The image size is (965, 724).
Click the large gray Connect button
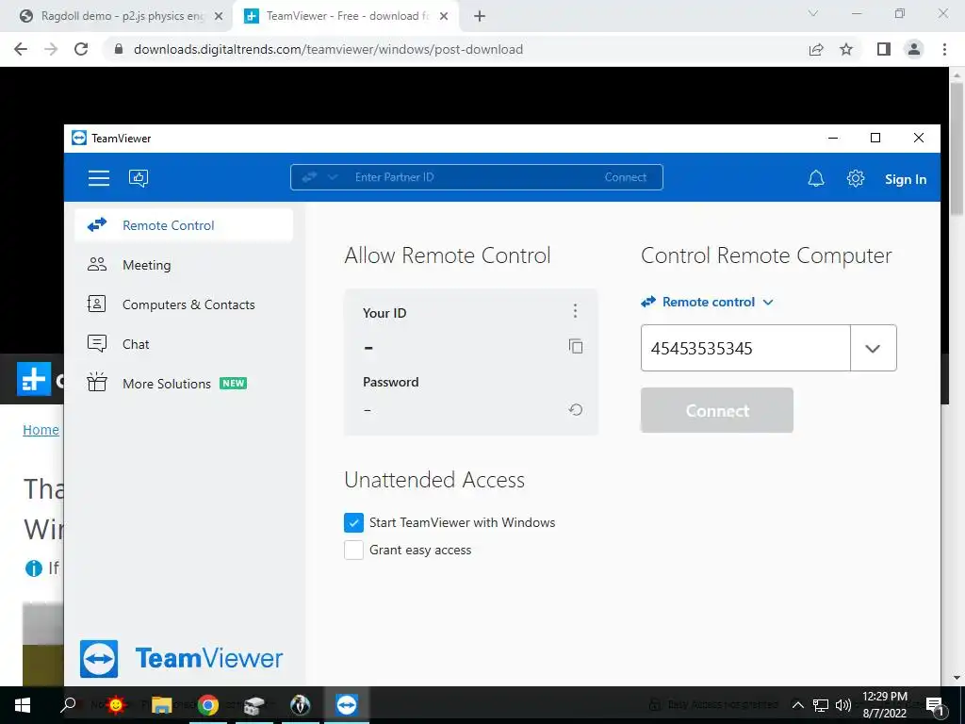click(x=716, y=410)
